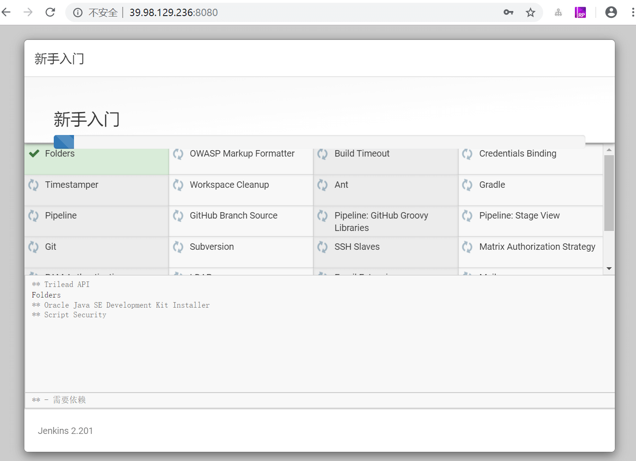Click the pending spinner beside Git
Viewport: 636px width, 461px height.
click(x=34, y=247)
